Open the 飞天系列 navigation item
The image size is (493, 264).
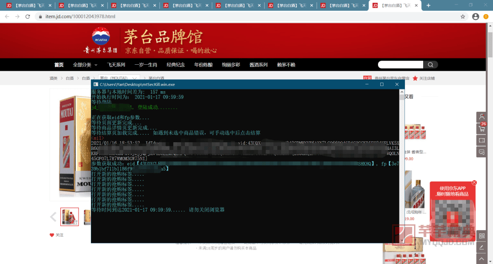pos(116,65)
